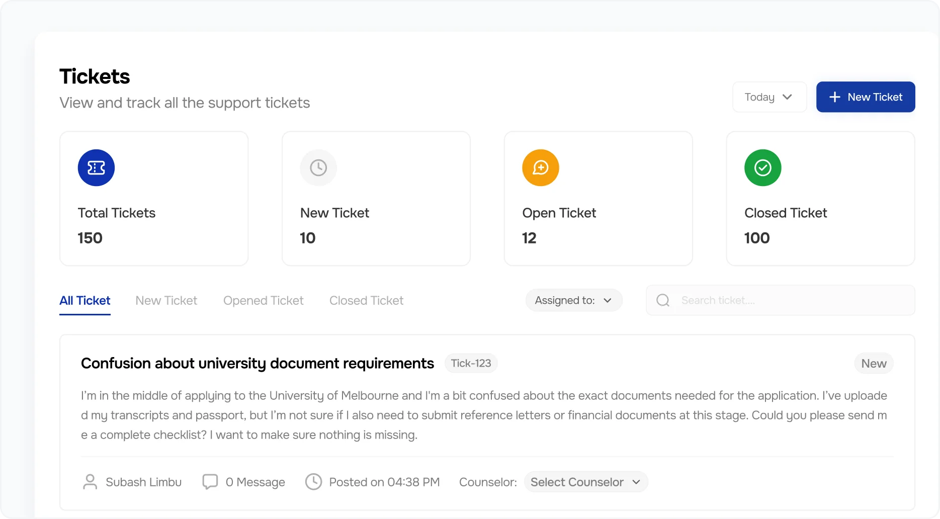Click the New Ticket clock icon
This screenshot has width=940, height=519.
click(x=318, y=167)
